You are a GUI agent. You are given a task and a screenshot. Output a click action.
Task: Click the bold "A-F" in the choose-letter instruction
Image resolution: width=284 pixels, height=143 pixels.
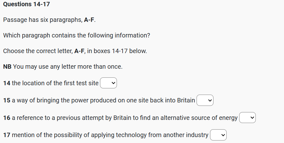click(x=79, y=51)
